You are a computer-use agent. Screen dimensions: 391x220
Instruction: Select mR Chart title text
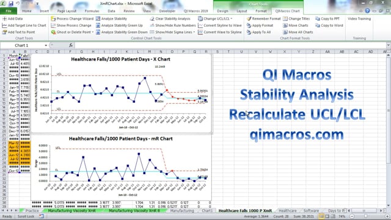pyautogui.click(x=121, y=139)
